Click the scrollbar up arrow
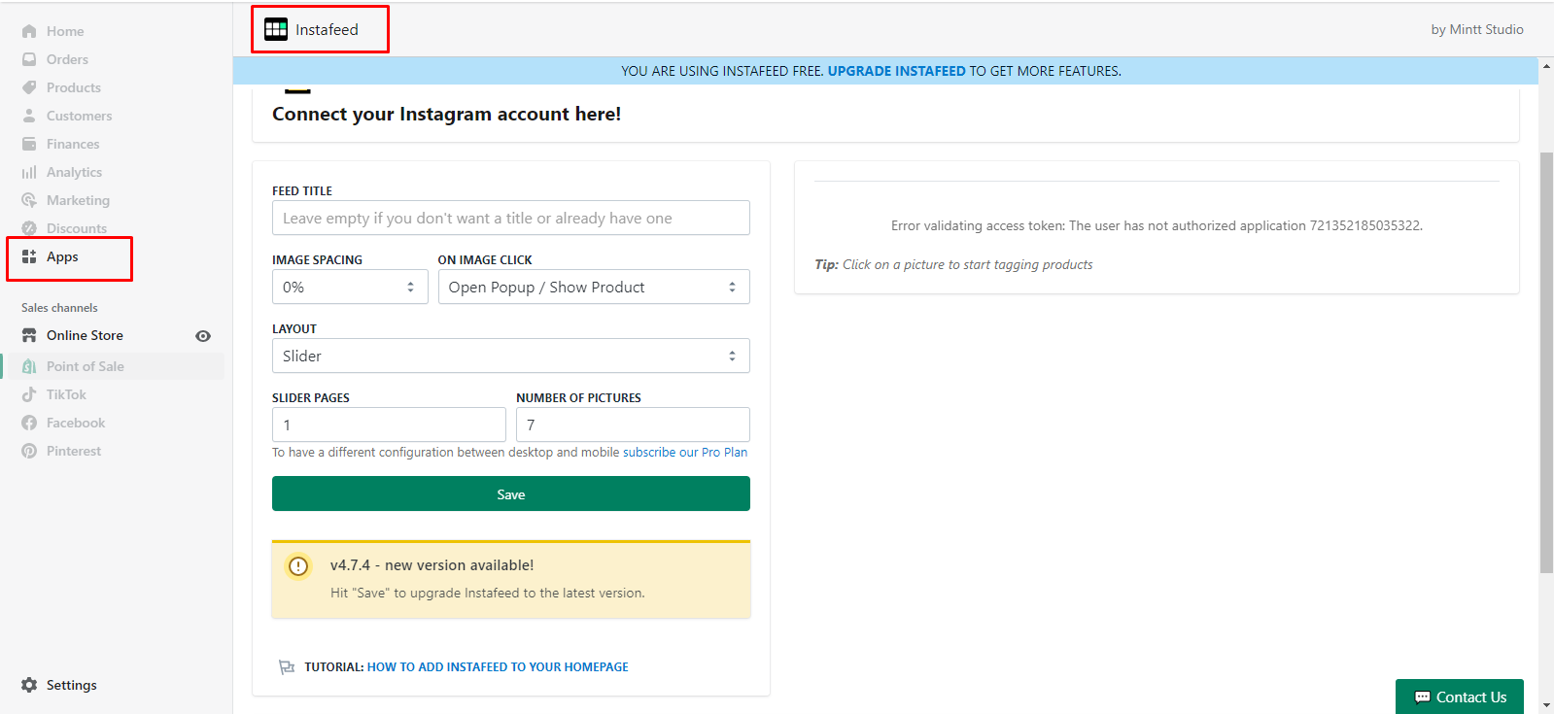The height and width of the screenshot is (714, 1554). [x=1546, y=65]
